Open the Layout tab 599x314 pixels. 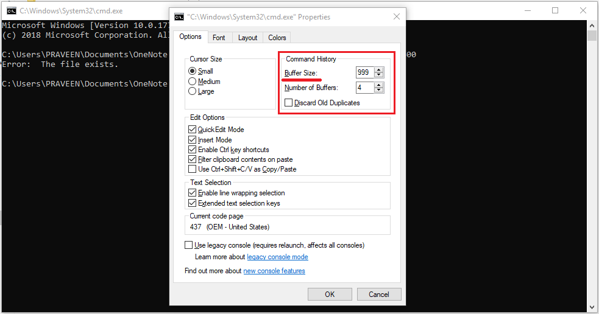pos(247,38)
